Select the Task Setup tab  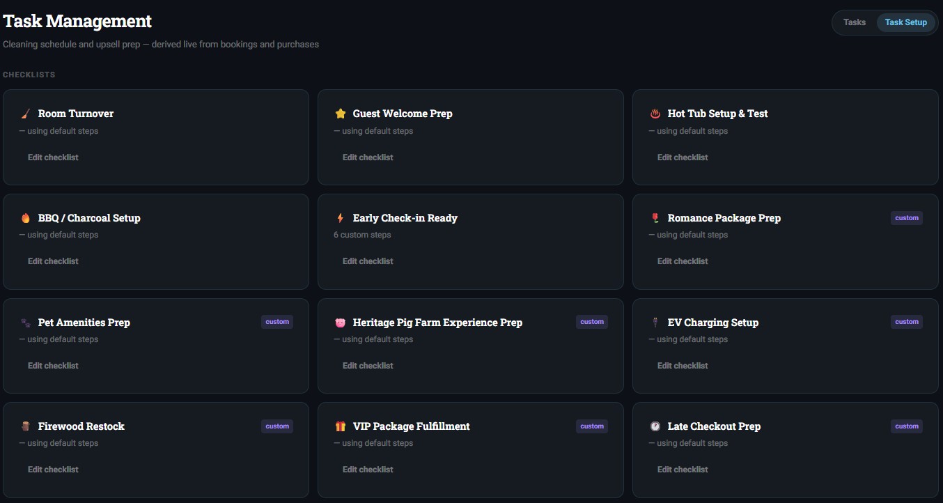[906, 22]
